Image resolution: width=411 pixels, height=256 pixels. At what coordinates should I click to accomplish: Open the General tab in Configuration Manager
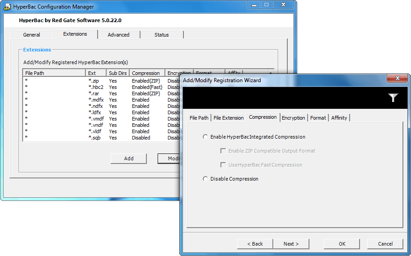pyautogui.click(x=32, y=35)
